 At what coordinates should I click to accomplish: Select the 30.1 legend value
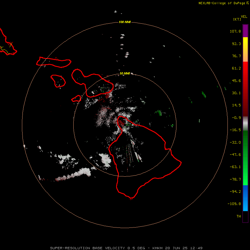pos(236,93)
